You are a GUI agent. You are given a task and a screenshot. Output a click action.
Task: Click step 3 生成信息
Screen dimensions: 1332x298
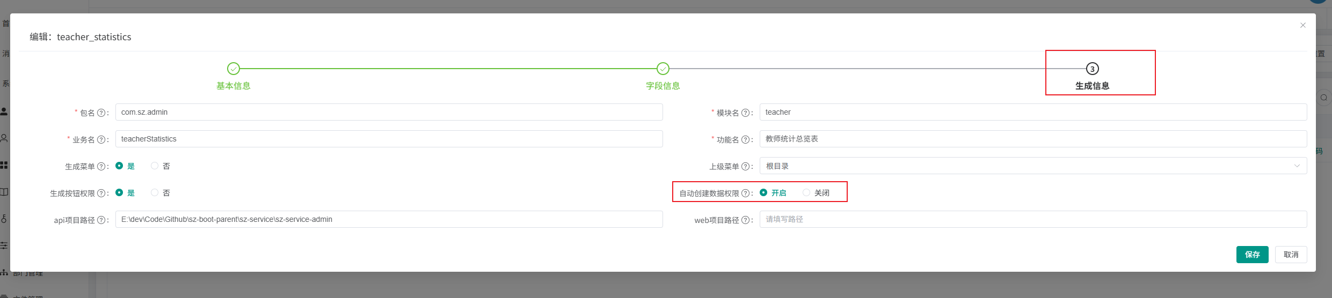tap(1092, 69)
